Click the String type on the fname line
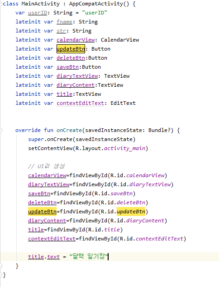The image size is (219, 287). click(88, 22)
